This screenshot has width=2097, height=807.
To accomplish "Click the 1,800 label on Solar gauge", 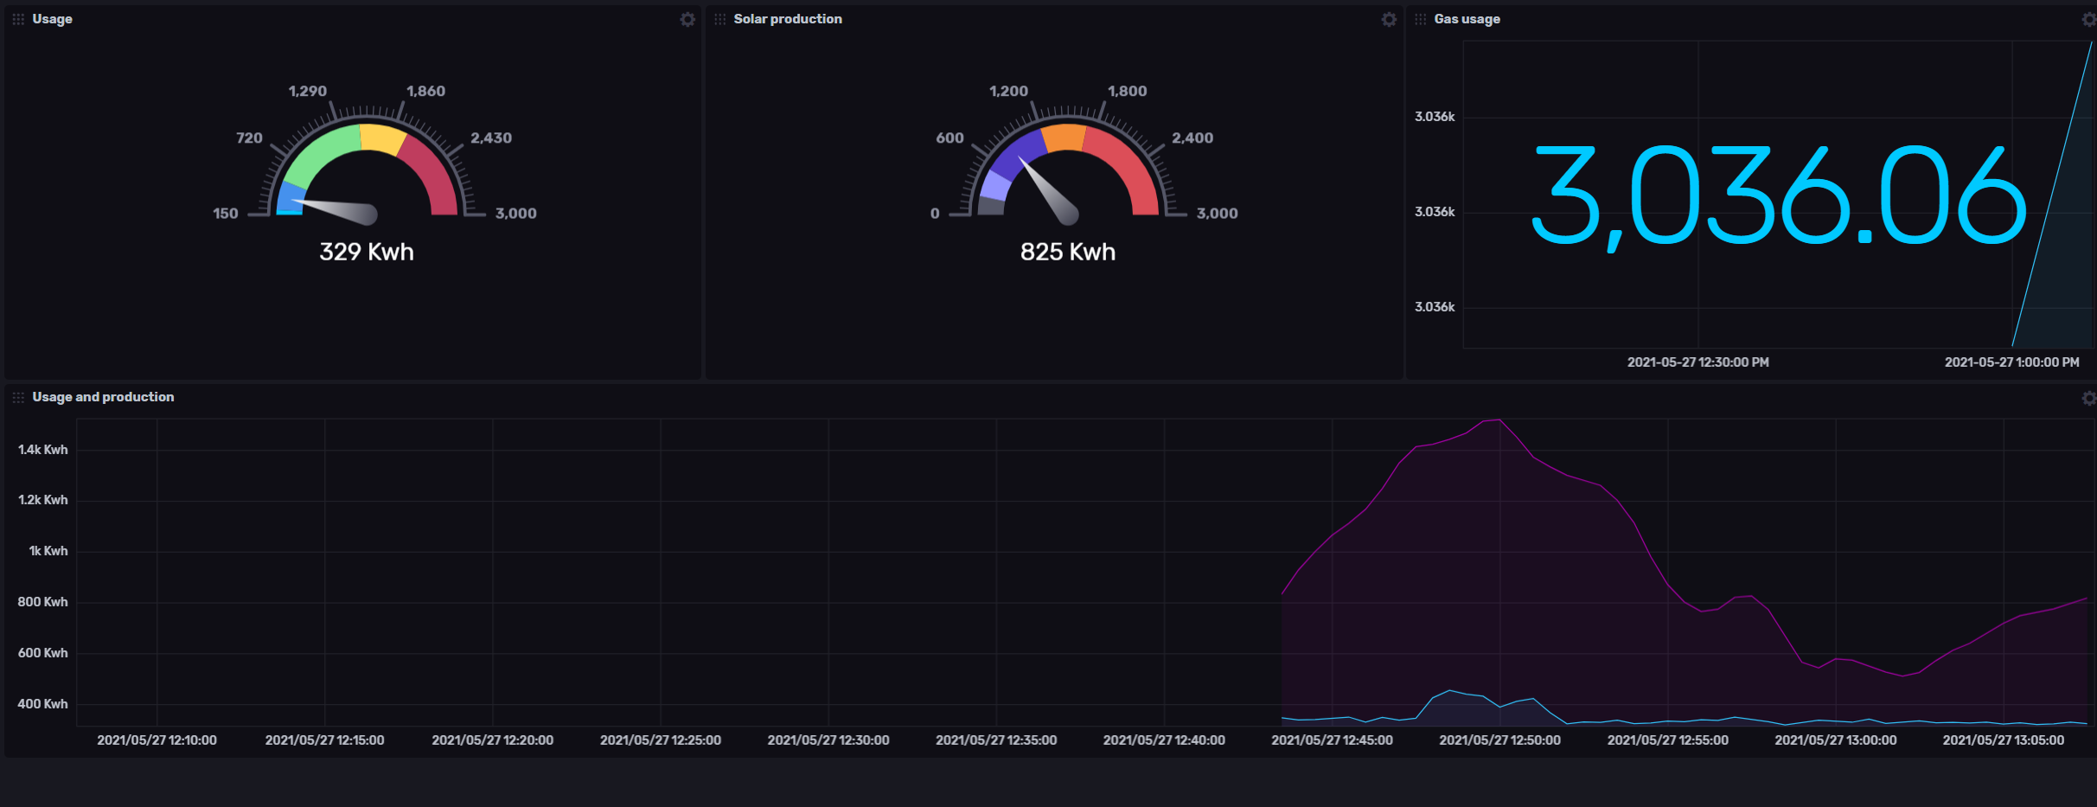I will coord(1128,91).
